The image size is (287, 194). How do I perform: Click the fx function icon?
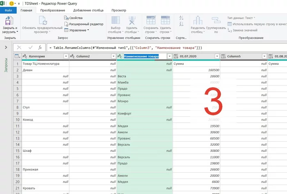(x=40, y=47)
